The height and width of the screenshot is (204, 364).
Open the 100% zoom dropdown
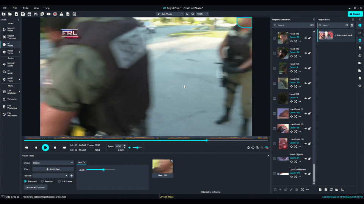[202, 14]
